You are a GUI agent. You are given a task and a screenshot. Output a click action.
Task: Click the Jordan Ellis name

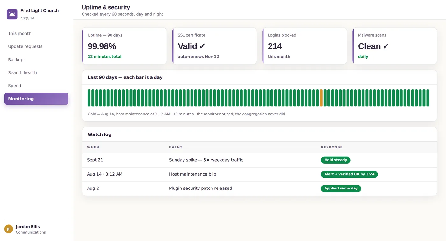pos(28,227)
